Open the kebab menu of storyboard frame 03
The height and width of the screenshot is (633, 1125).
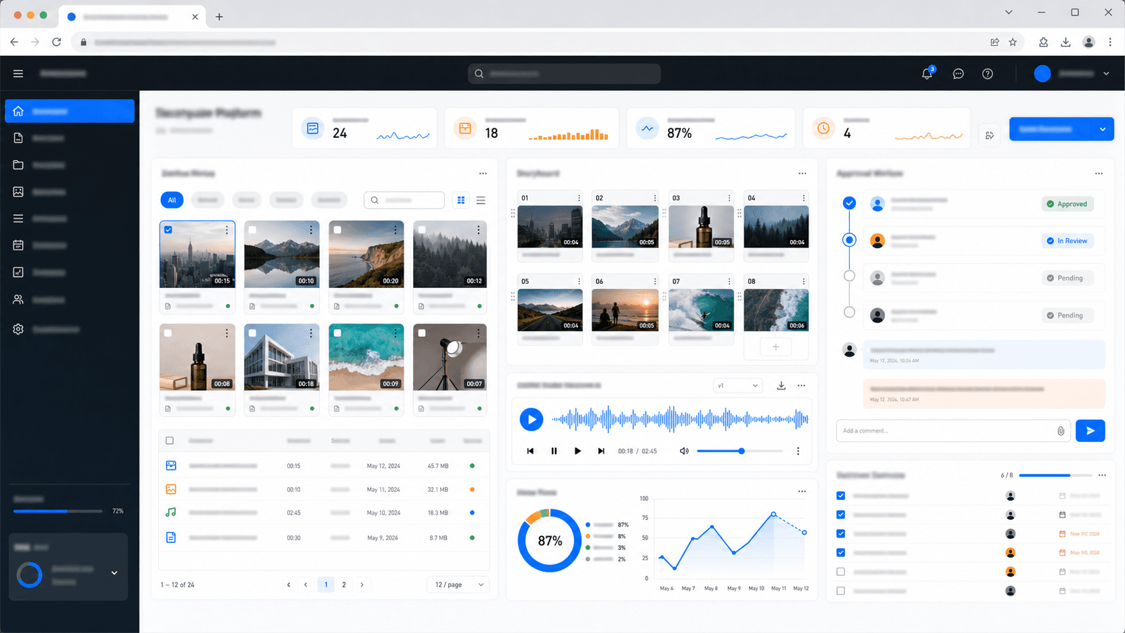coord(729,198)
